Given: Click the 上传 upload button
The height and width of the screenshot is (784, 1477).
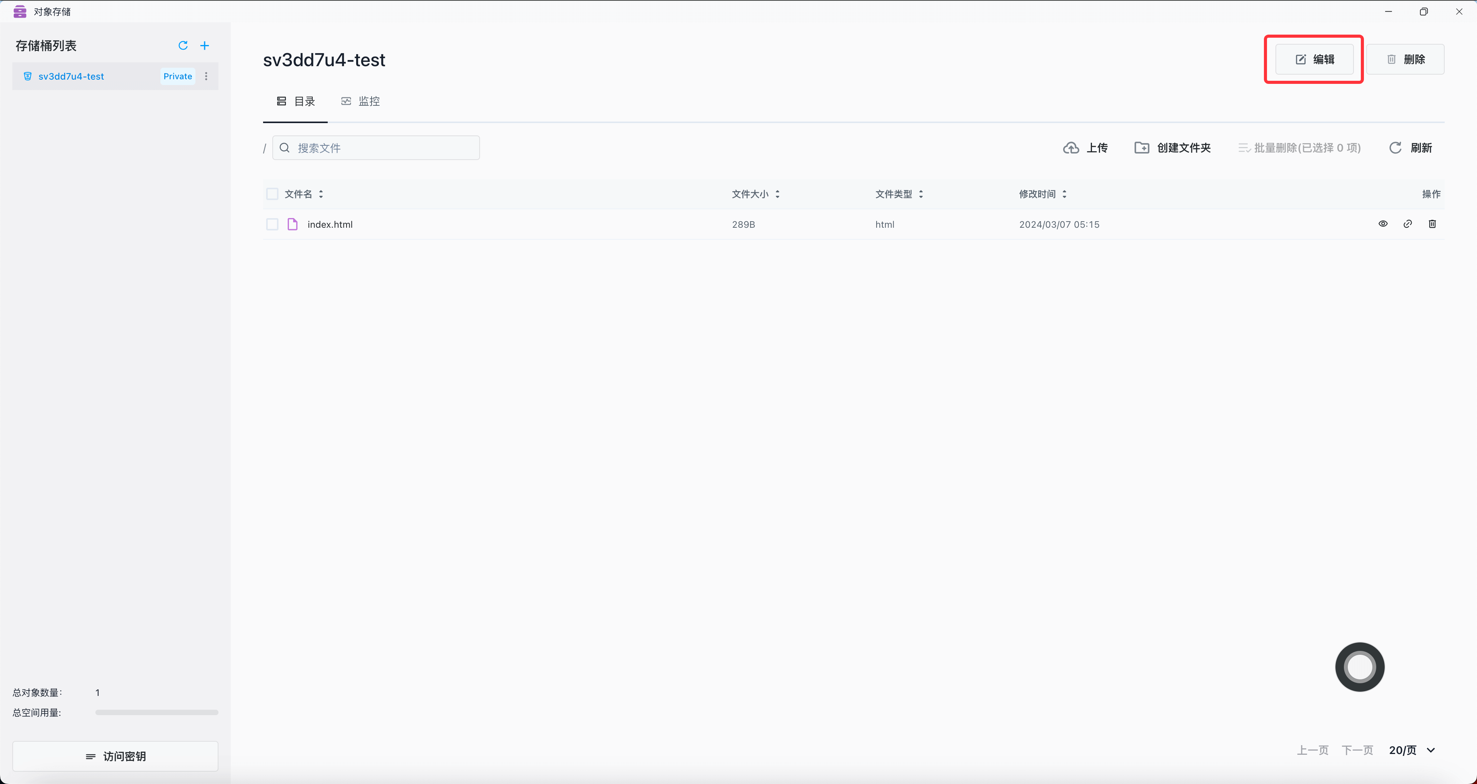Looking at the screenshot, I should coord(1085,148).
